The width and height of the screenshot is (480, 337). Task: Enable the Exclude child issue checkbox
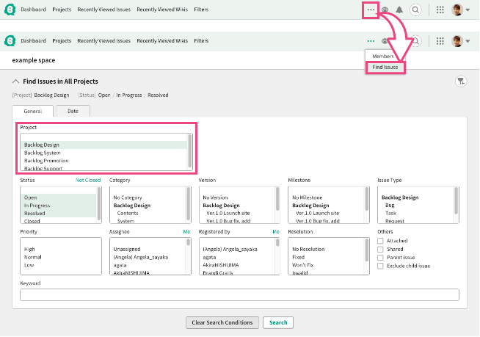380,266
